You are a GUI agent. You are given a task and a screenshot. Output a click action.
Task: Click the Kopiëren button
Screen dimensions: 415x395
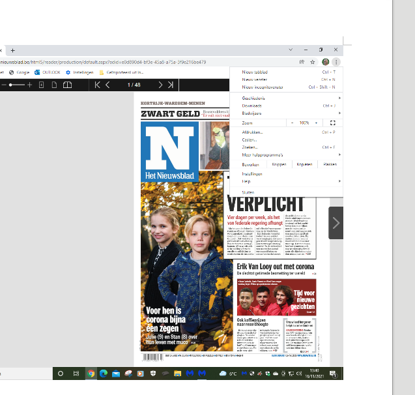click(304, 164)
